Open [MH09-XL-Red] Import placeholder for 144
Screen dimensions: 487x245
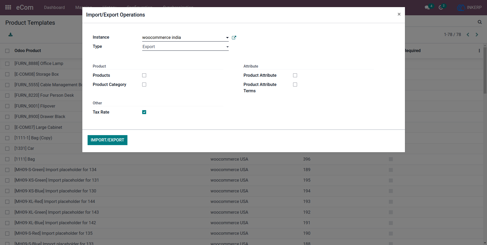[55, 202]
